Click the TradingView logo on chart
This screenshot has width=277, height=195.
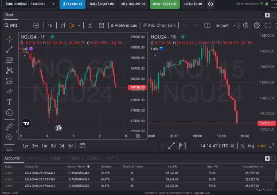[26, 123]
